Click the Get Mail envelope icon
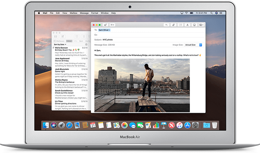260x154 pixels. pos(56,36)
